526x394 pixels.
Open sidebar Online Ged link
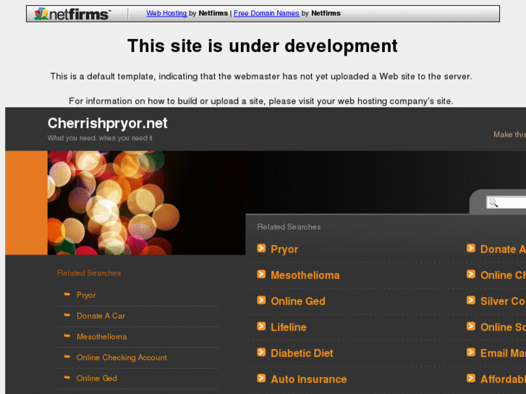97,378
